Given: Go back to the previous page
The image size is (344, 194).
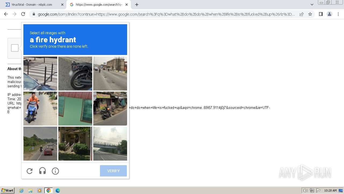Looking at the screenshot, I should (x=6, y=14).
